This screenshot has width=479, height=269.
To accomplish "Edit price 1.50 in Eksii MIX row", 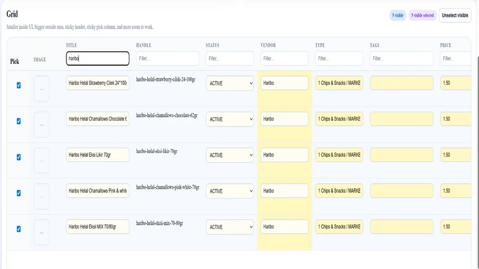I will [x=456, y=227].
